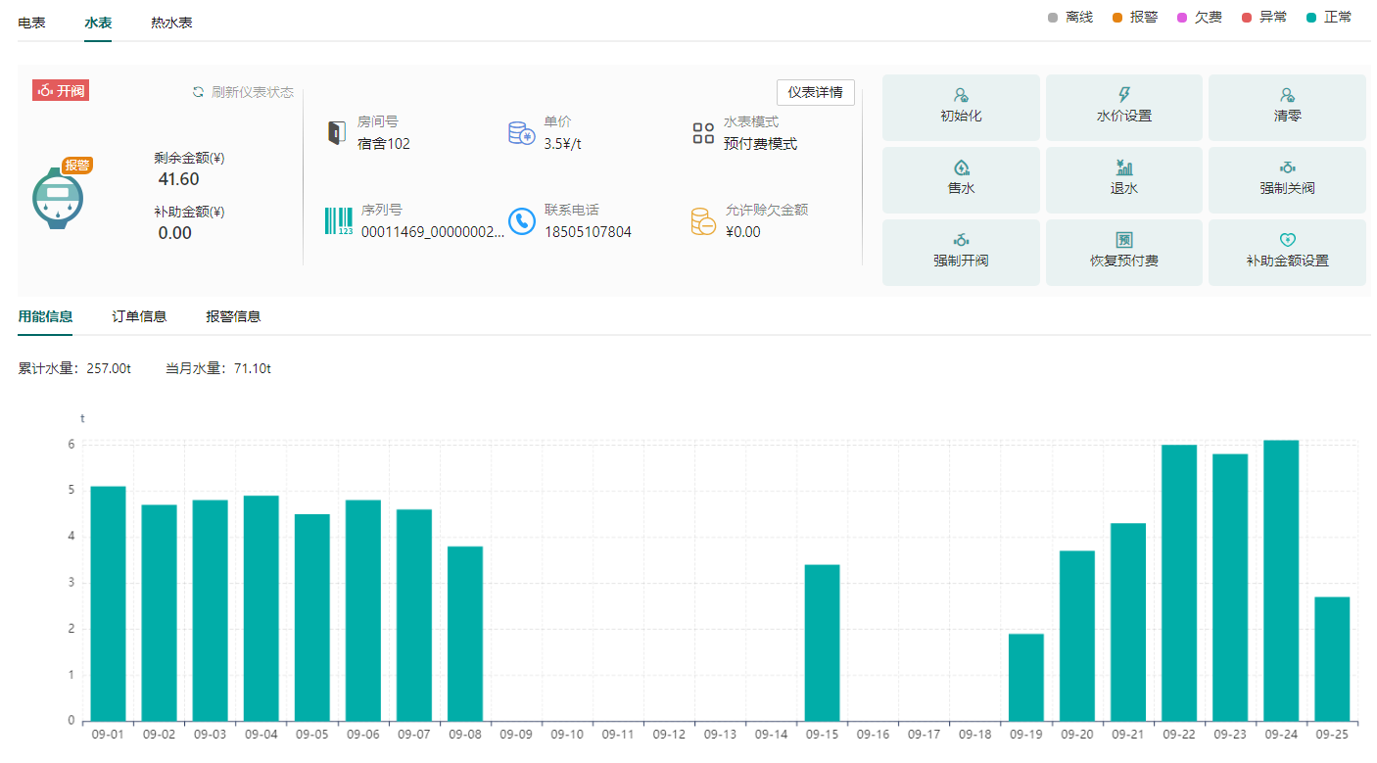This screenshot has width=1377, height=763.
Task: Click the room number door icon
Action: [337, 133]
